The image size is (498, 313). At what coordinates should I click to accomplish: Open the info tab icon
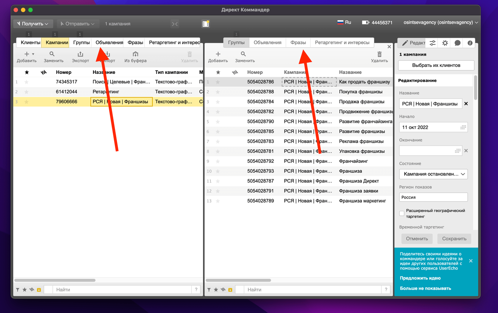point(470,42)
